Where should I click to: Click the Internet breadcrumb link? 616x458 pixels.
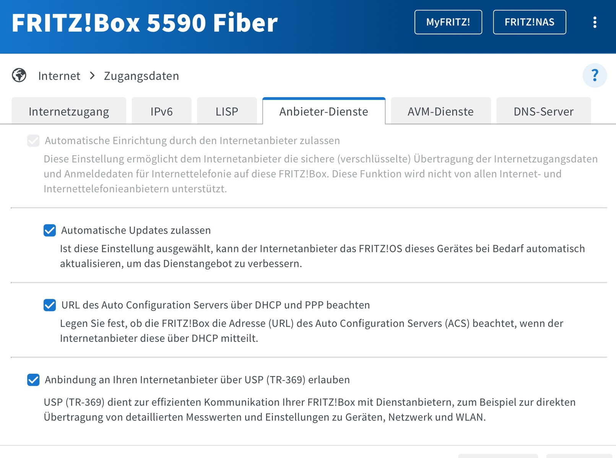click(59, 76)
